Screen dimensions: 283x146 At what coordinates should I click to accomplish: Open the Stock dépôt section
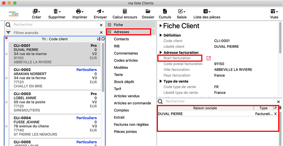124,82
